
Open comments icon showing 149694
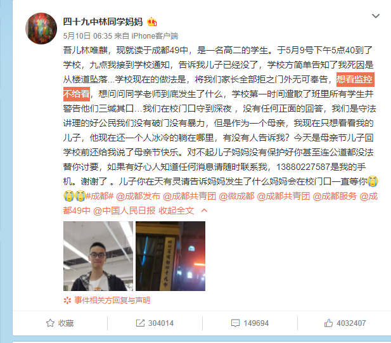[235, 323]
